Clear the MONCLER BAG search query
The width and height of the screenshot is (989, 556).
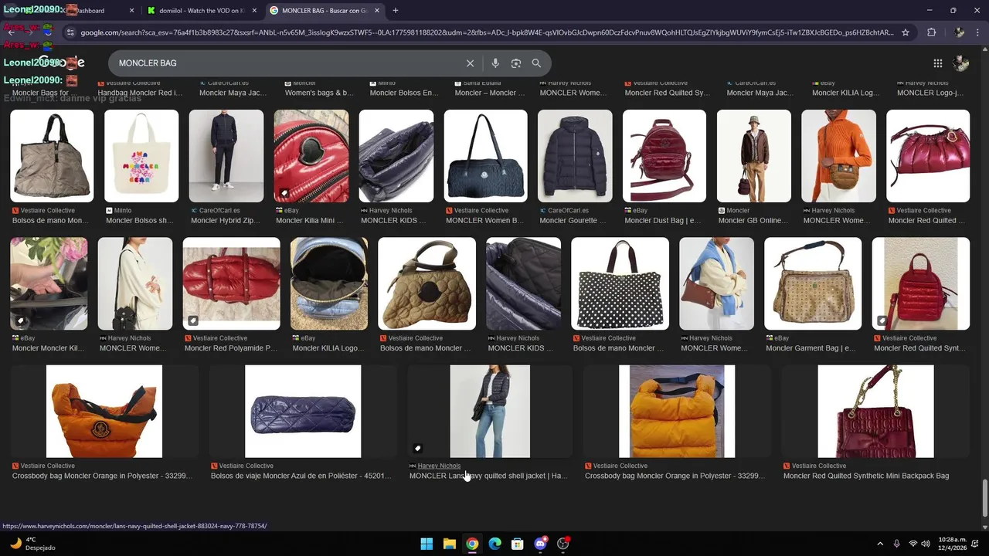click(470, 63)
